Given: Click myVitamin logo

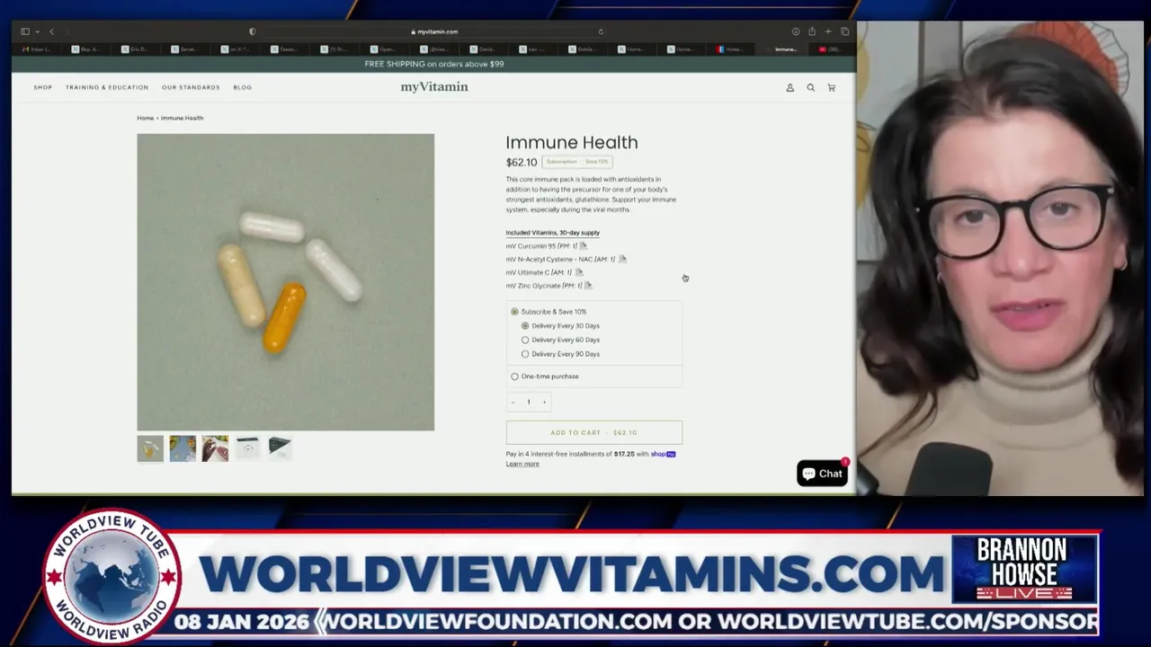Looking at the screenshot, I should click(434, 87).
